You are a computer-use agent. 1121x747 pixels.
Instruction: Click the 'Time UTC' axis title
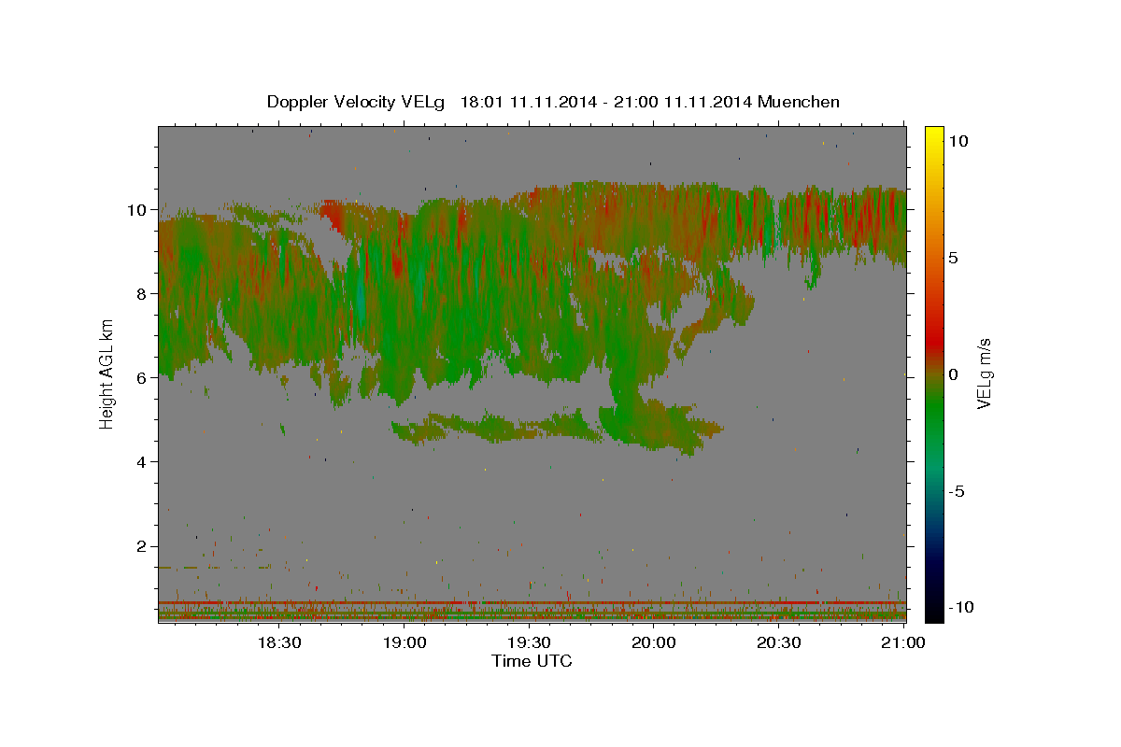tap(532, 661)
